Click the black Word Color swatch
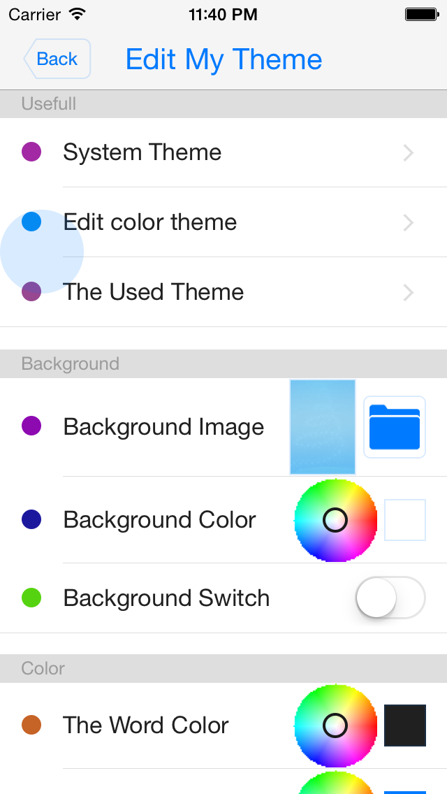447x794 pixels. 405,726
